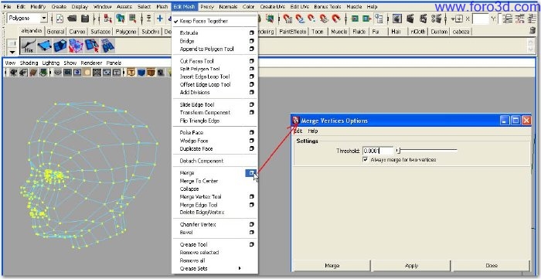This screenshot has height=279, width=541.
Task: Enable snap to curves magnet icon
Action: (x=300, y=19)
